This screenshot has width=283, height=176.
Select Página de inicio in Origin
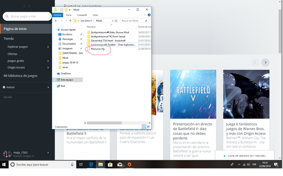click(26, 29)
